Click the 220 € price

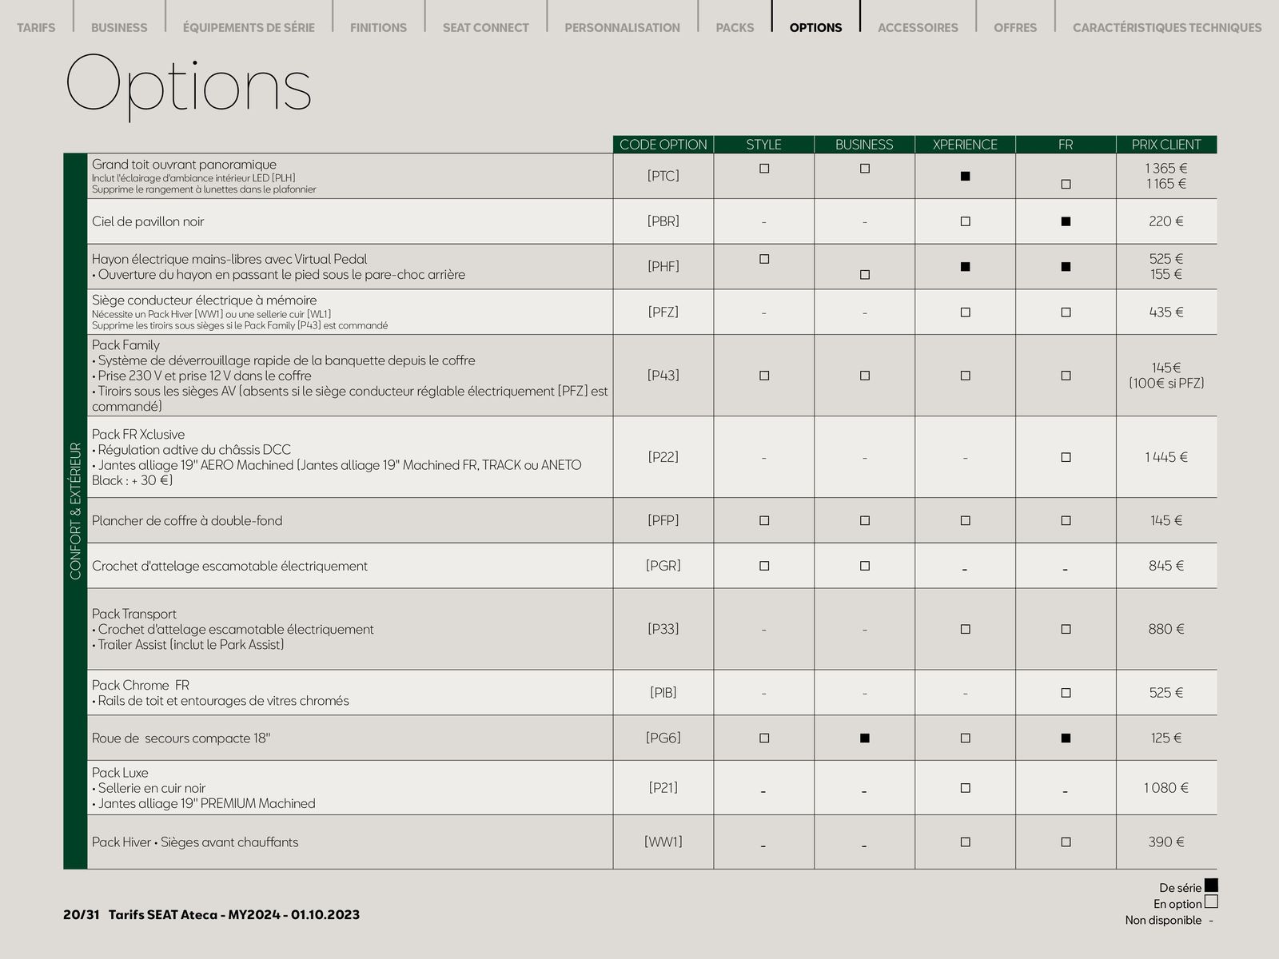point(1166,221)
